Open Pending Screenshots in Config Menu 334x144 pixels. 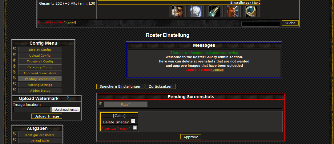click(x=40, y=79)
